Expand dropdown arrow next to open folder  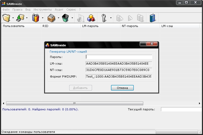click(13, 18)
